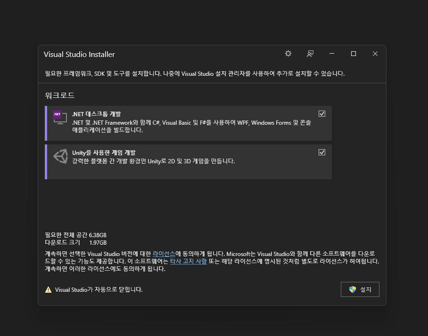Click the .NET workload description text
The width and height of the screenshot is (428, 336).
click(191, 126)
